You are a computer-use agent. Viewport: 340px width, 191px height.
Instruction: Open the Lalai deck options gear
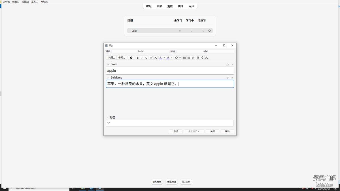pyautogui.click(x=210, y=31)
